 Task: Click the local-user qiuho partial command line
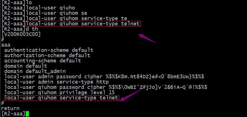pos(38,8)
